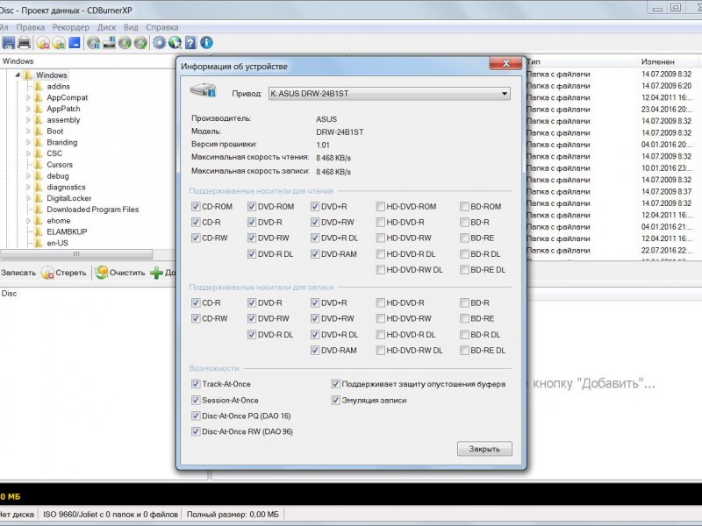Toggle the Disc-At-Once RW (DAO 96) checkbox

click(x=196, y=431)
